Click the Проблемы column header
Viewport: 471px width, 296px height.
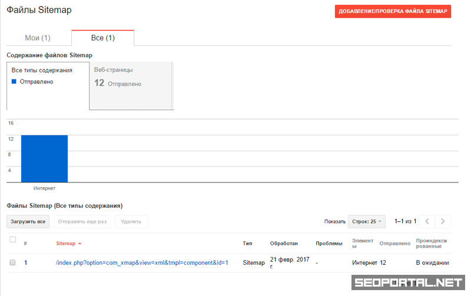(x=329, y=244)
